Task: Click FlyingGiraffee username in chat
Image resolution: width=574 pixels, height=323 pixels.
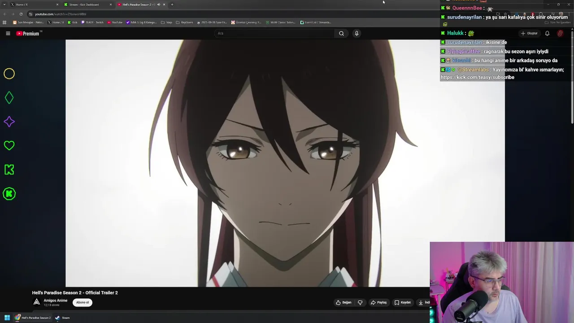Action: (x=463, y=52)
